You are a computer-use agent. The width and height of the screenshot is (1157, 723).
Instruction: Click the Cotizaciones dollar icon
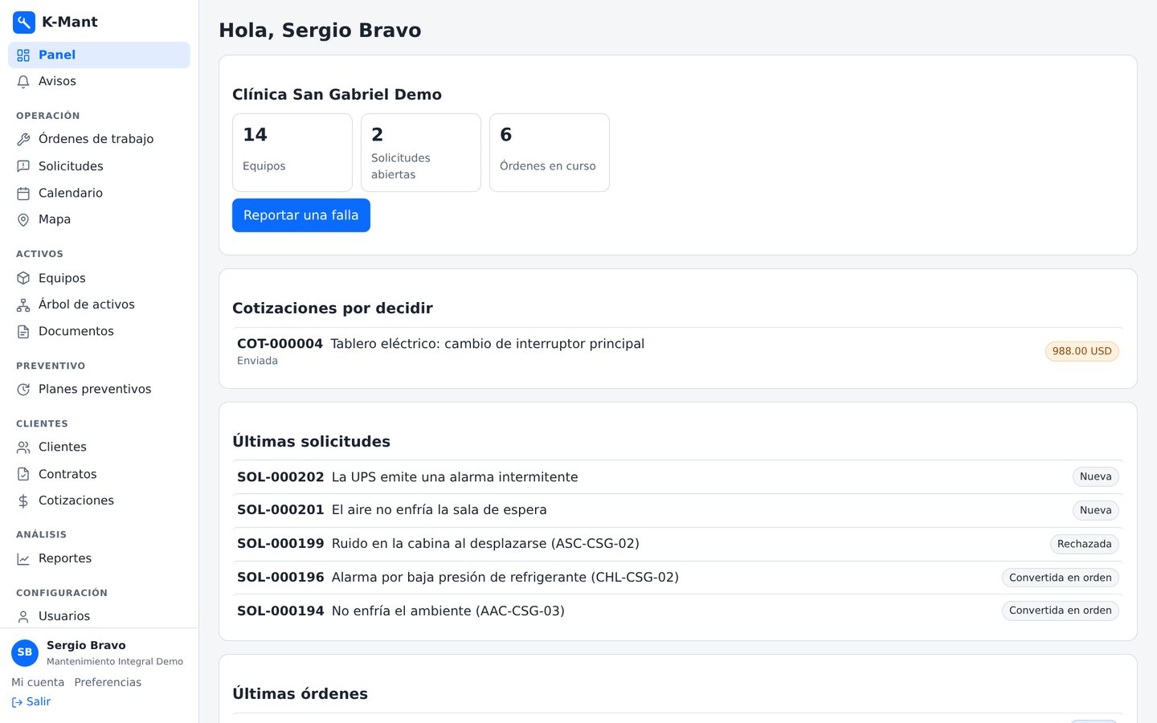tap(23, 501)
